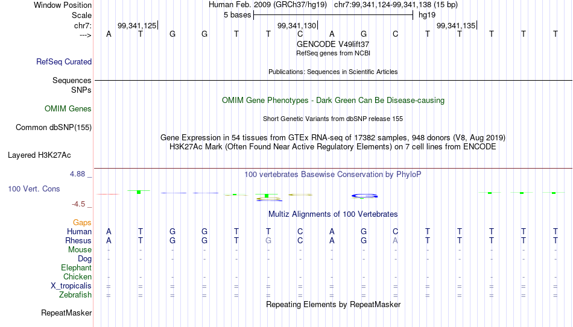Click Short Genetic Variants from dbSNP title

(x=333, y=119)
